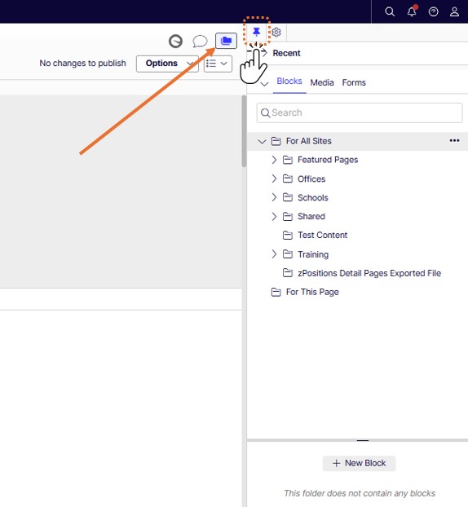The height and width of the screenshot is (507, 468).
Task: Click the search magnifier in top bar
Action: pos(390,12)
